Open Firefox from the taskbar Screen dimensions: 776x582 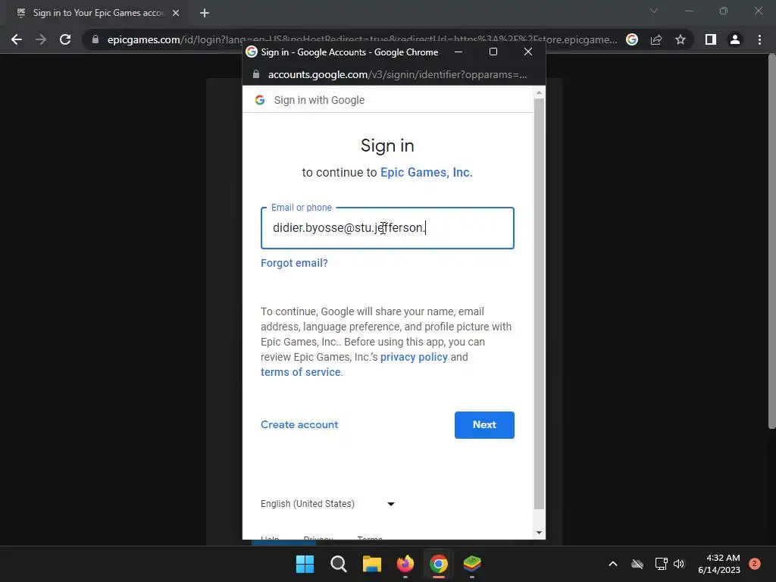coord(405,564)
